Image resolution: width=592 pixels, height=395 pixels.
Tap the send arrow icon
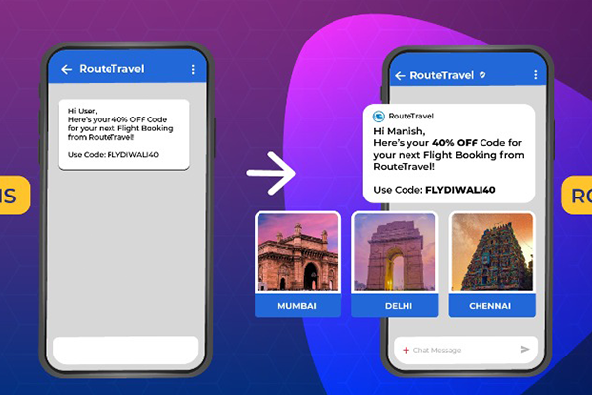point(525,349)
